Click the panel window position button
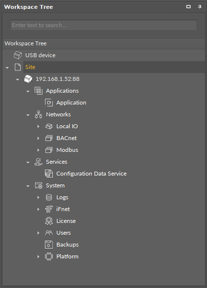Image resolution: width=207 pixels, height=288 pixels. [188, 7]
